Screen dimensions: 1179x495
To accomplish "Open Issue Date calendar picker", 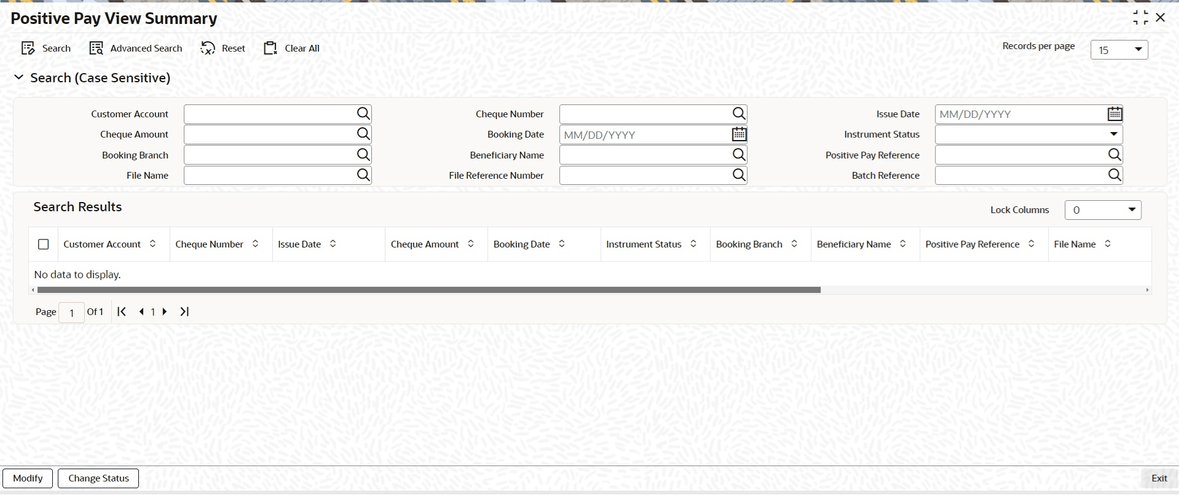I will point(1114,114).
